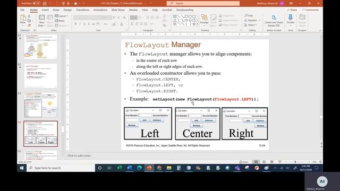
Task: Open PowerPoint from the Windows taskbar
Action: [149, 168]
